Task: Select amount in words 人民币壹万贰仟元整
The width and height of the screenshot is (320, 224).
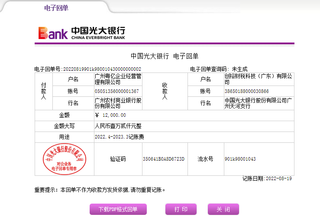Action: tap(118, 126)
